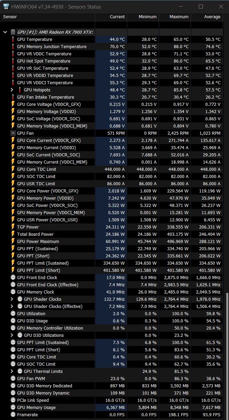Click GPU Memory Clock maximum 2,485.0 MHz
The height and width of the screenshot is (420, 229).
click(x=176, y=292)
